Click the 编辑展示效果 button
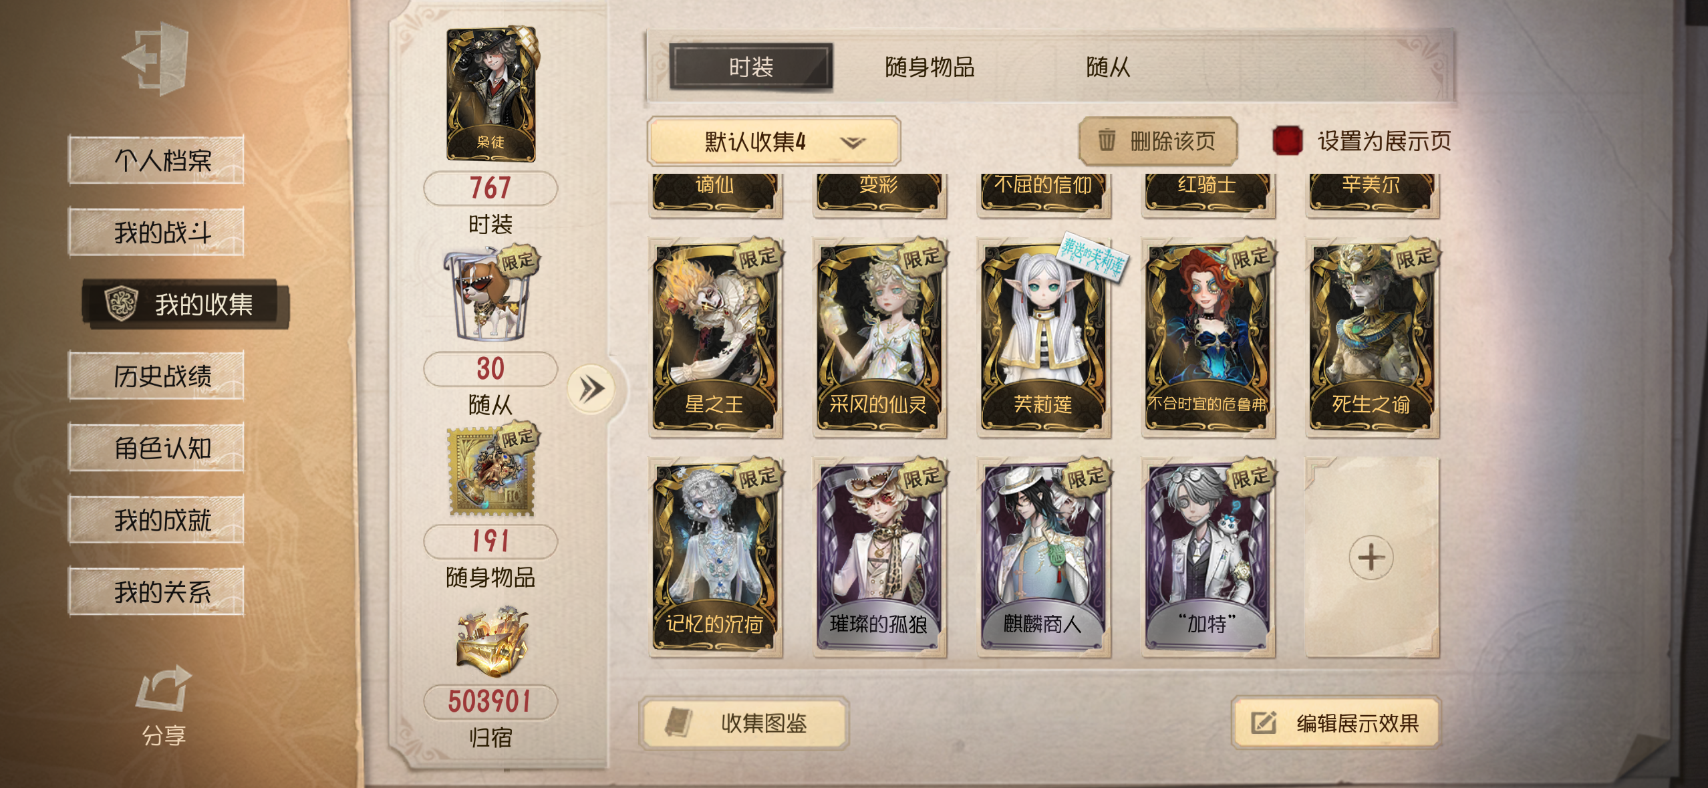 (1336, 723)
